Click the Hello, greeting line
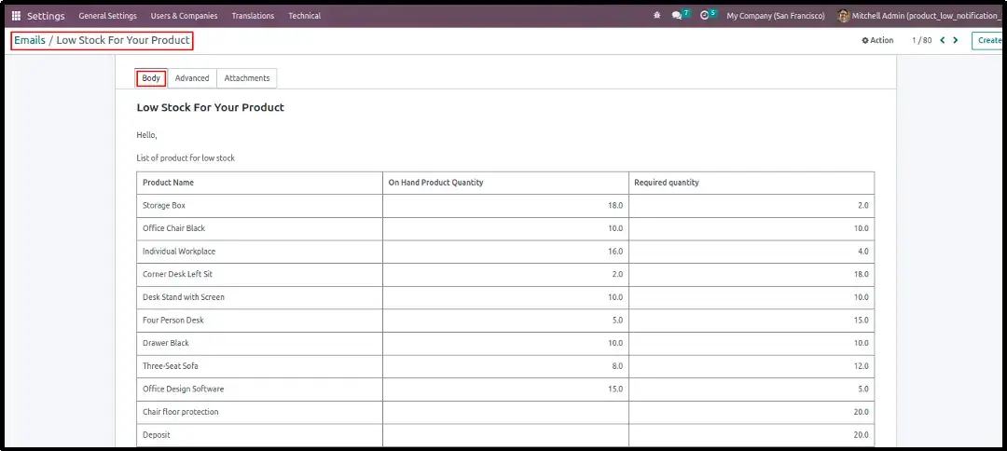The width and height of the screenshot is (1007, 451). click(x=147, y=135)
